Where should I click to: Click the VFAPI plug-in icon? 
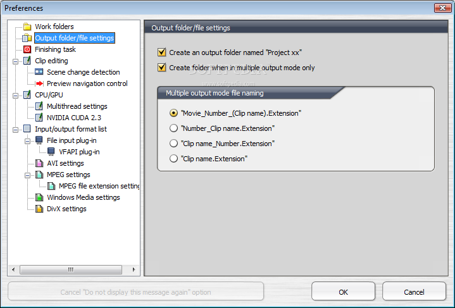click(51, 152)
